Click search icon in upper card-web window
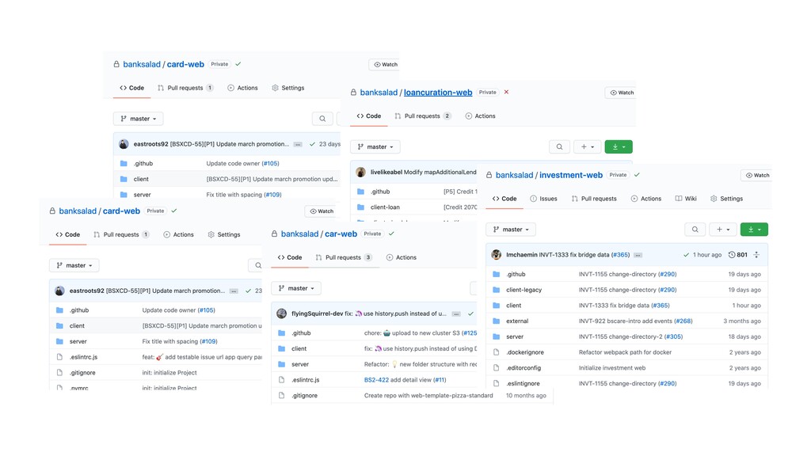811x456 pixels. tap(322, 119)
